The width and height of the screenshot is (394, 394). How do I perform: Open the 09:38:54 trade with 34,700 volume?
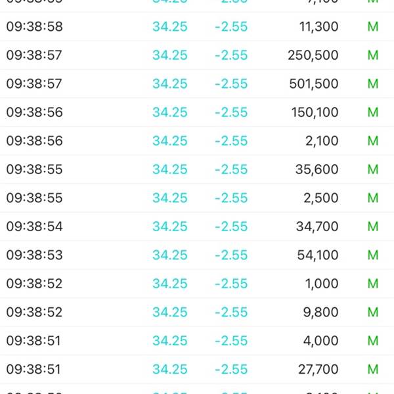(197, 227)
